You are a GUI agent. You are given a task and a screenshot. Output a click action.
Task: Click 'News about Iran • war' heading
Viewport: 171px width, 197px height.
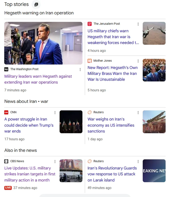click(x=26, y=101)
